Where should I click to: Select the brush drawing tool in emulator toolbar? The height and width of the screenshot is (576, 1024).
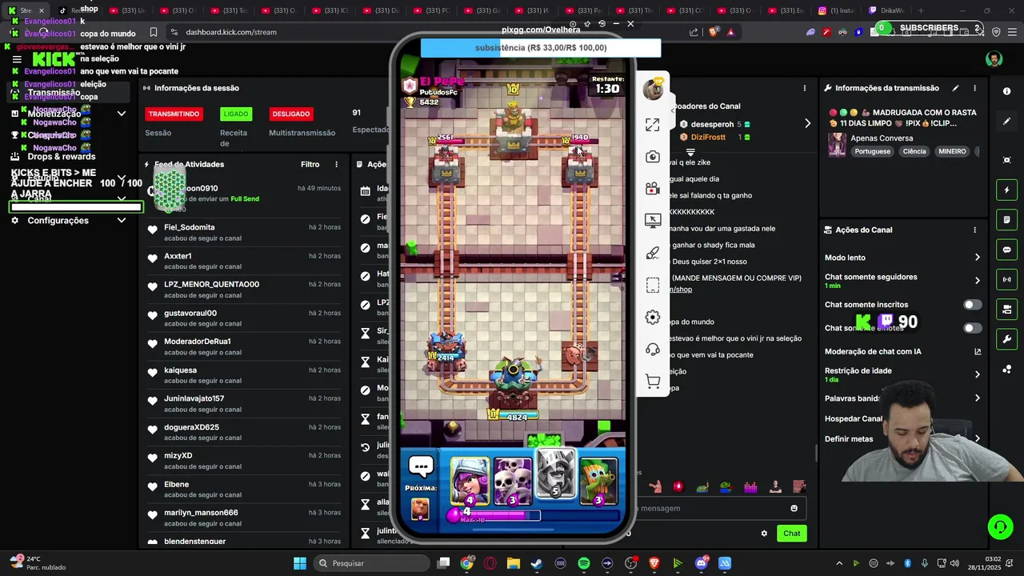653,253
